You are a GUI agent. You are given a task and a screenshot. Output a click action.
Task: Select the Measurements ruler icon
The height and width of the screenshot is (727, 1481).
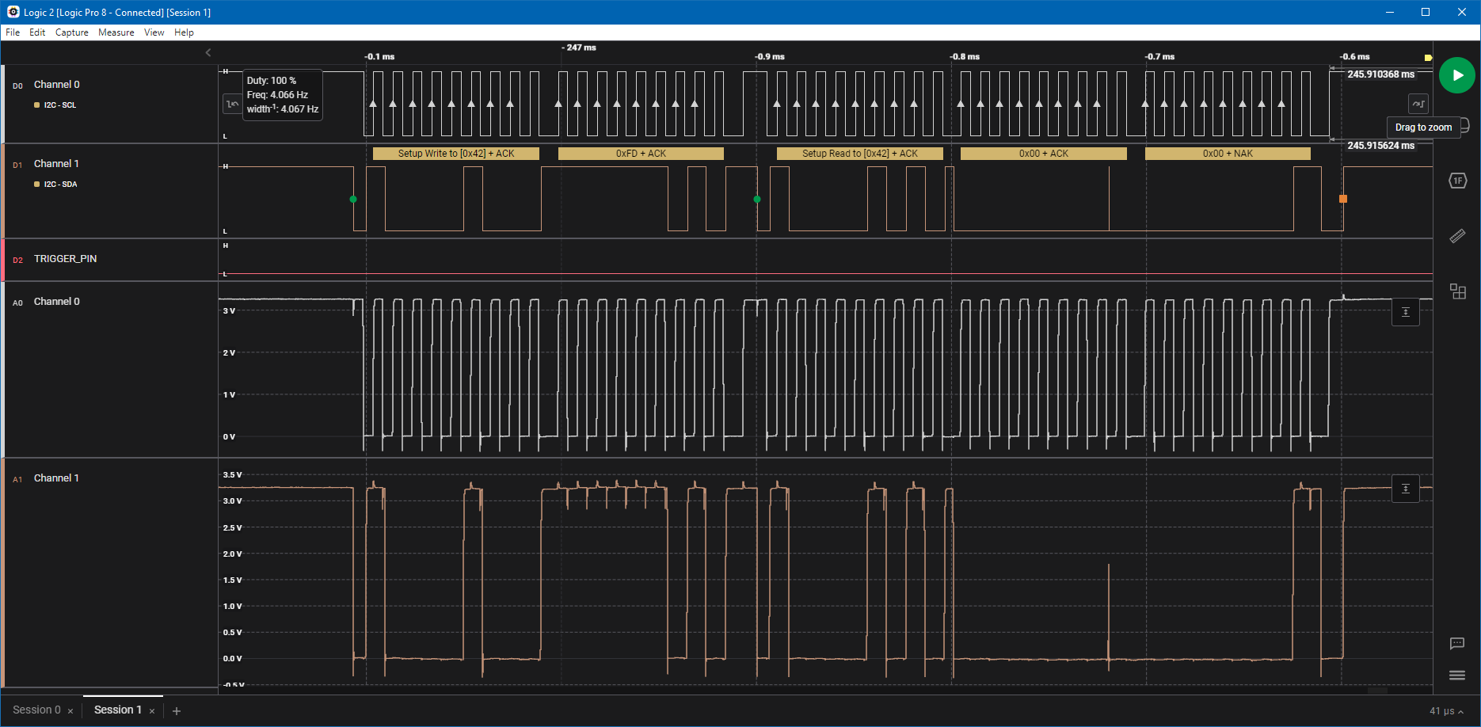1456,235
